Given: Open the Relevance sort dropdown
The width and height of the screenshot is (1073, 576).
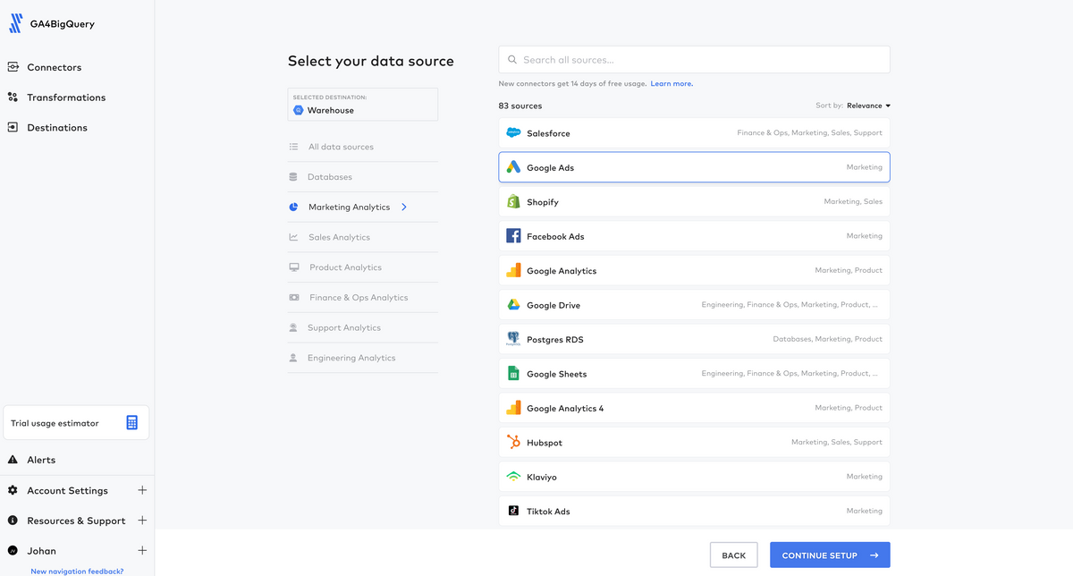Looking at the screenshot, I should point(864,105).
